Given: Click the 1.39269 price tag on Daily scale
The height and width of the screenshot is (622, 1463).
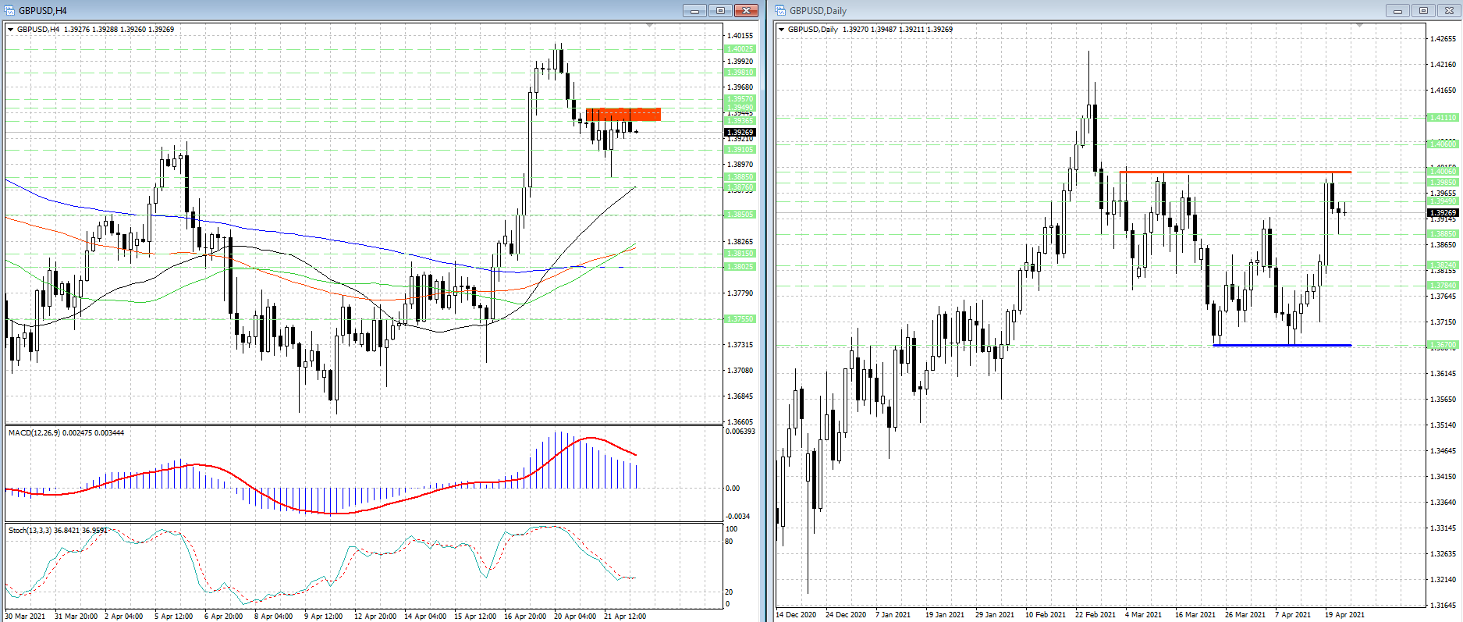Looking at the screenshot, I should [x=1442, y=212].
